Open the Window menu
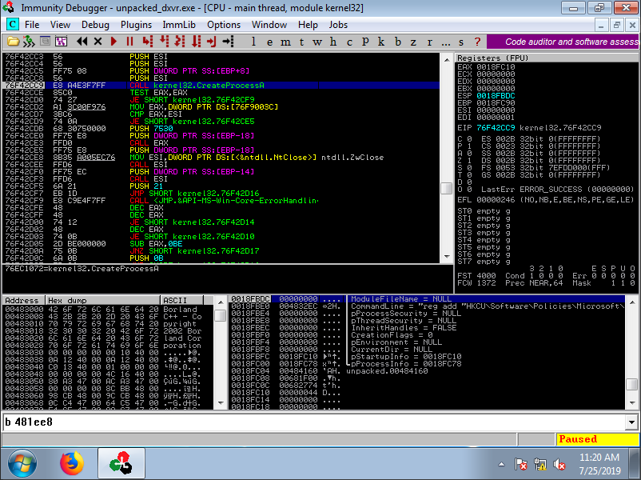Viewport: 641px width, 480px height. [x=269, y=25]
